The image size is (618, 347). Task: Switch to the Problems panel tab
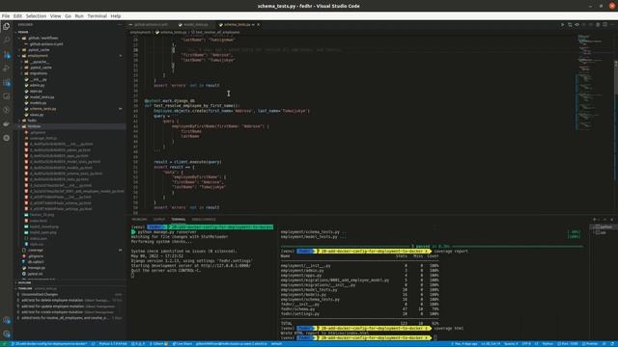click(x=139, y=219)
